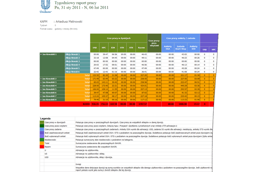
Task: Click the Zadania Start-Stop column header
Action: tap(181, 48)
